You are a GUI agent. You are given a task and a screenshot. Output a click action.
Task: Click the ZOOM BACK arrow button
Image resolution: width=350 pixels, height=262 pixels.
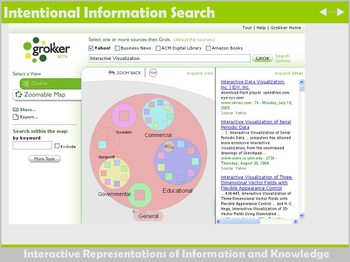pos(125,73)
